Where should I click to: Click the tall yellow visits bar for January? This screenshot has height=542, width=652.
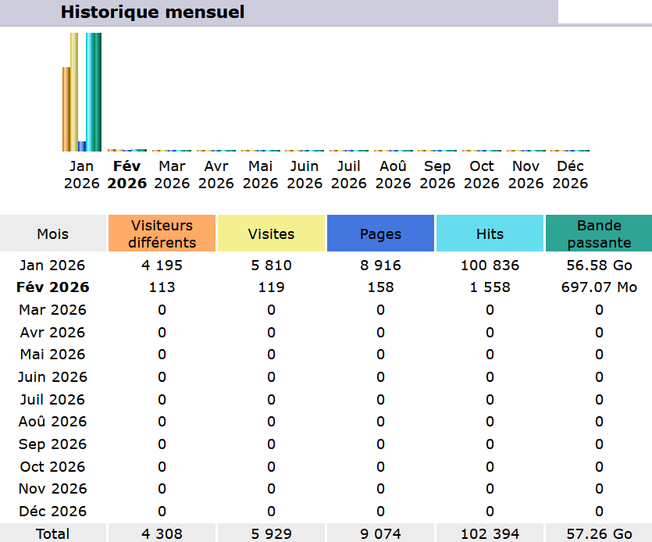click(x=74, y=92)
